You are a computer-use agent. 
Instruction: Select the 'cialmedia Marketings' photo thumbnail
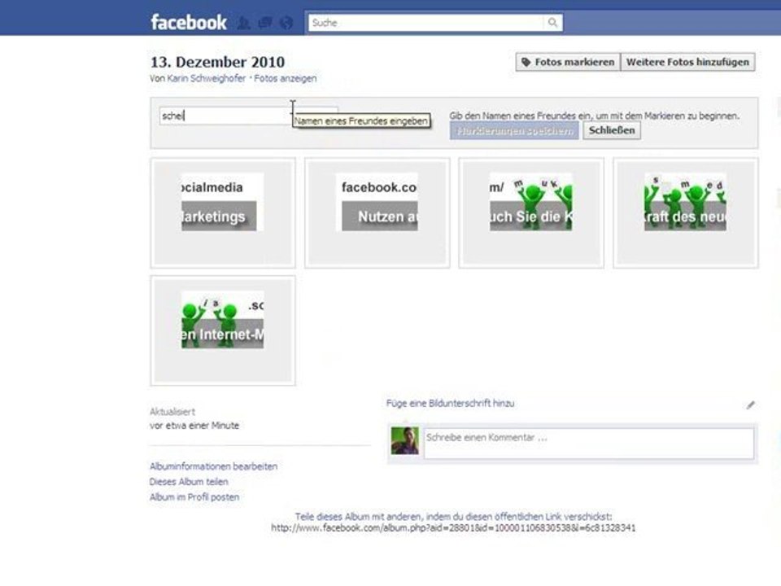click(x=223, y=212)
